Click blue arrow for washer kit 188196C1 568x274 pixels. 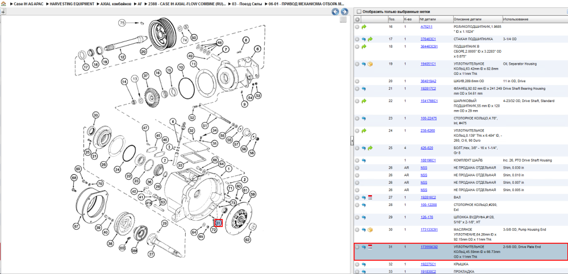click(364, 161)
